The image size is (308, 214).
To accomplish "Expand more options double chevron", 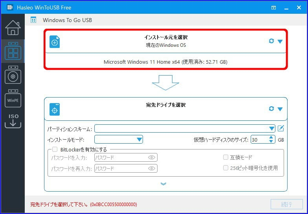I will 163,184.
